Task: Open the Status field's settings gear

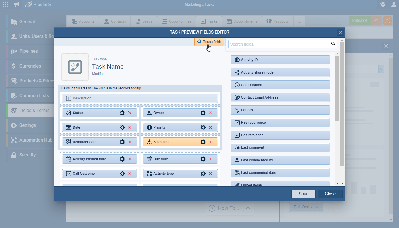Action: pyautogui.click(x=122, y=113)
